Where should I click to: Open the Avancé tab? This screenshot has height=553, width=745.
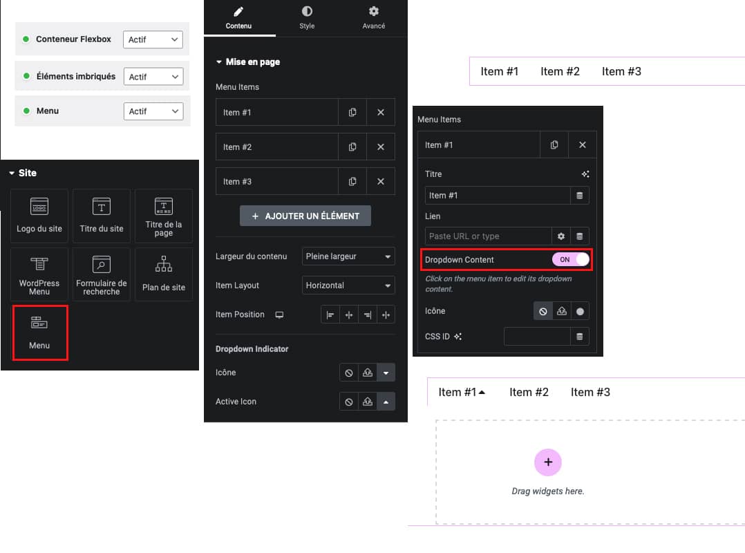point(373,18)
